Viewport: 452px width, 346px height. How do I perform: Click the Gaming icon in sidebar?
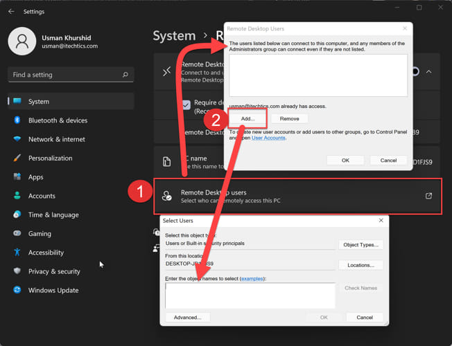(17, 234)
